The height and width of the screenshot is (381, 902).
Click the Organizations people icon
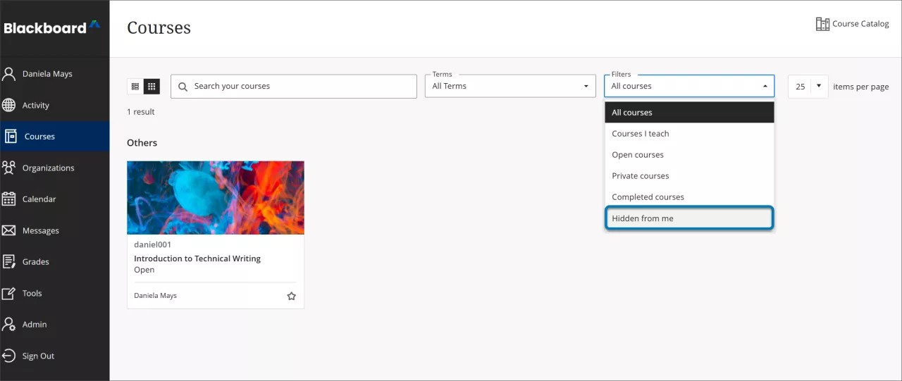coord(9,168)
